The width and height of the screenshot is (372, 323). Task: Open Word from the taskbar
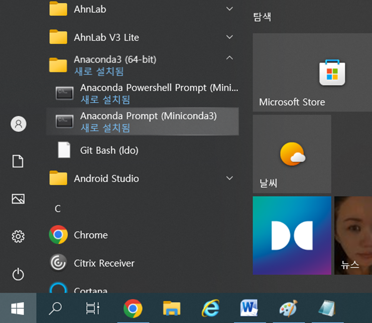click(x=249, y=308)
